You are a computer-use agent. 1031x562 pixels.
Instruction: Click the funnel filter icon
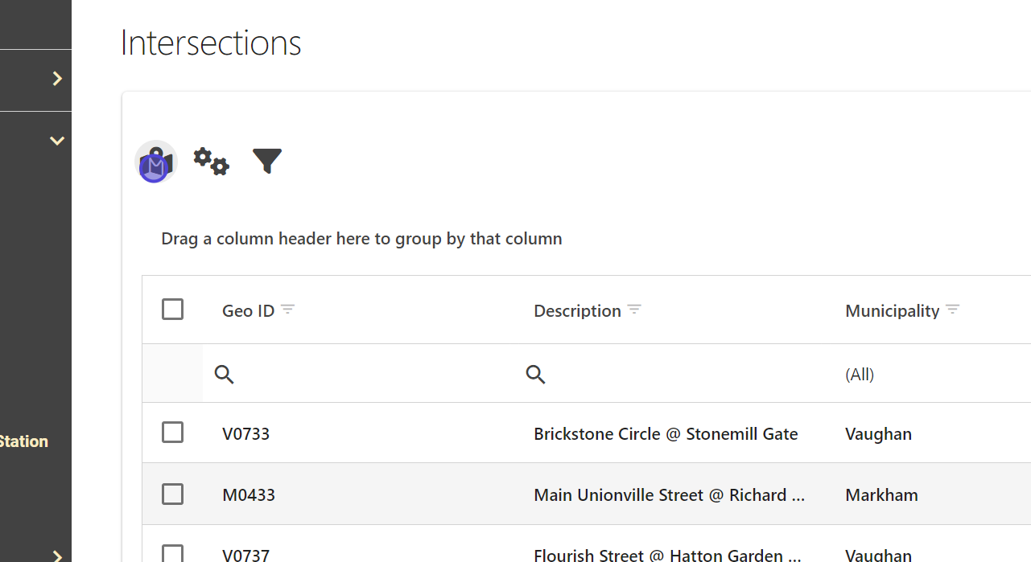pyautogui.click(x=267, y=161)
